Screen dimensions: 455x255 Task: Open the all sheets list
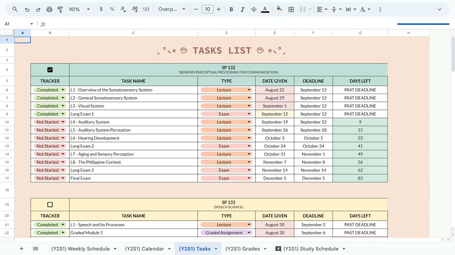click(35, 249)
